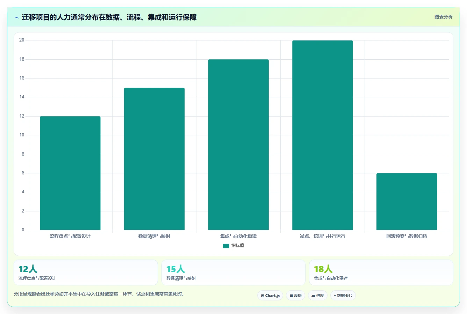Click the 回滚预案与数据归档 x-axis label

pos(407,236)
